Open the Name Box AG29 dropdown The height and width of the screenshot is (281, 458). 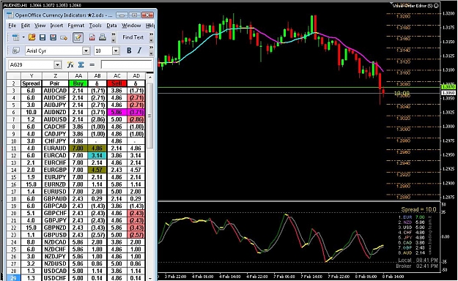click(x=58, y=65)
